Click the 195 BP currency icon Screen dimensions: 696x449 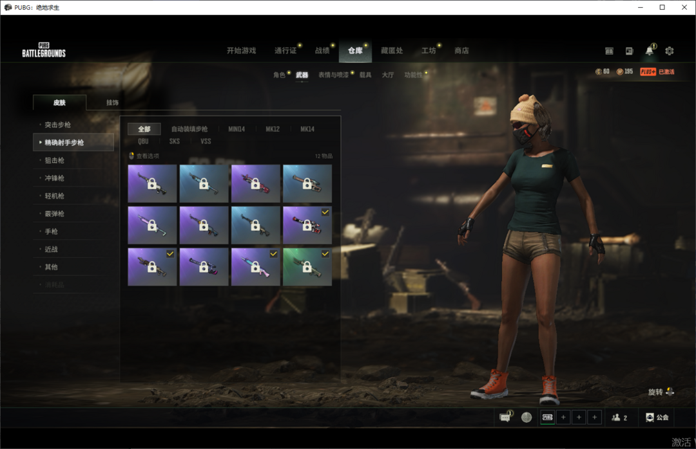coord(620,71)
